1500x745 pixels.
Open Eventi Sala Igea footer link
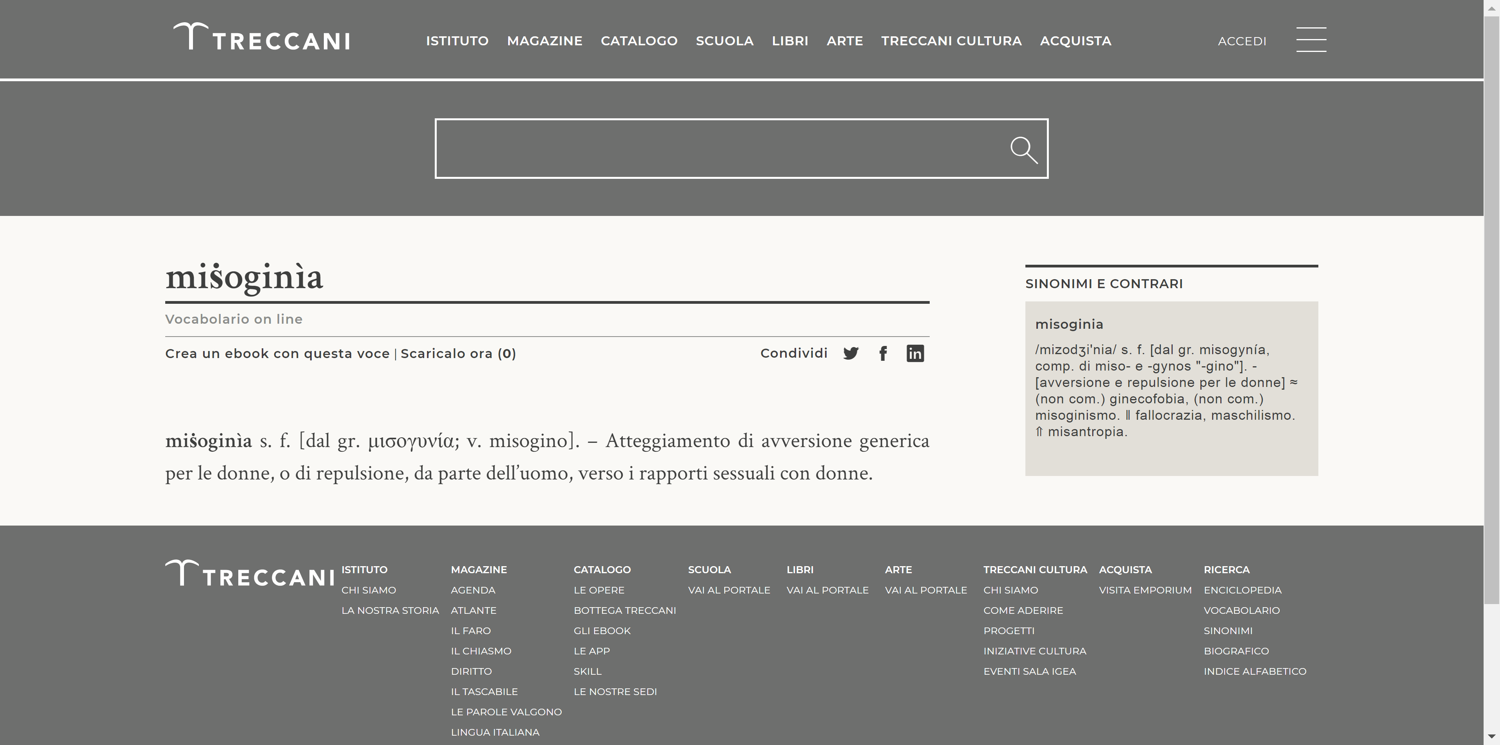click(1030, 672)
